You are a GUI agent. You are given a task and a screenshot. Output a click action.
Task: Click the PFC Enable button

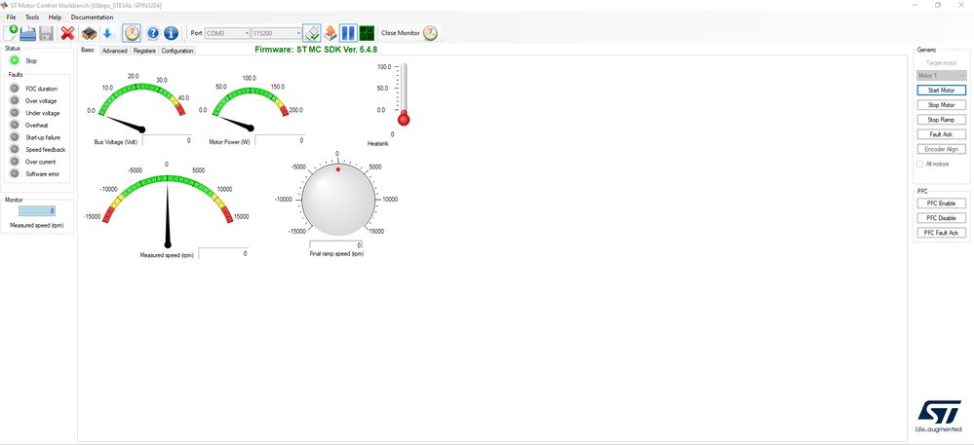(x=942, y=203)
